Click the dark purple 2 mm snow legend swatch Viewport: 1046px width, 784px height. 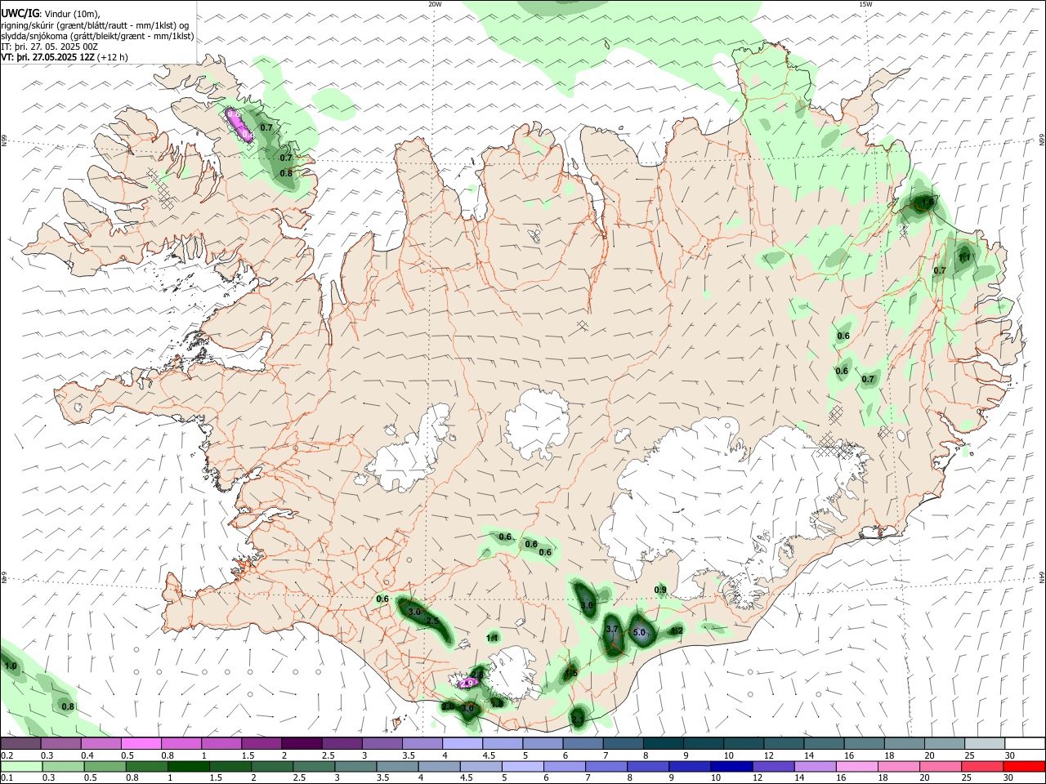[x=302, y=744]
